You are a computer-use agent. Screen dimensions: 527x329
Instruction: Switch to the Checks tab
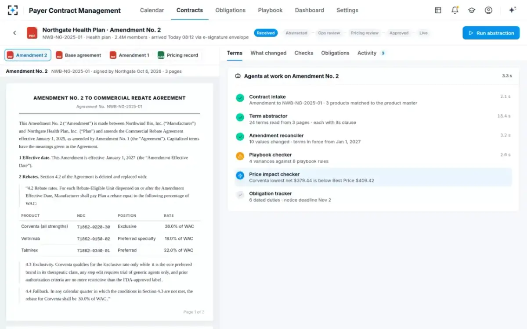point(304,53)
